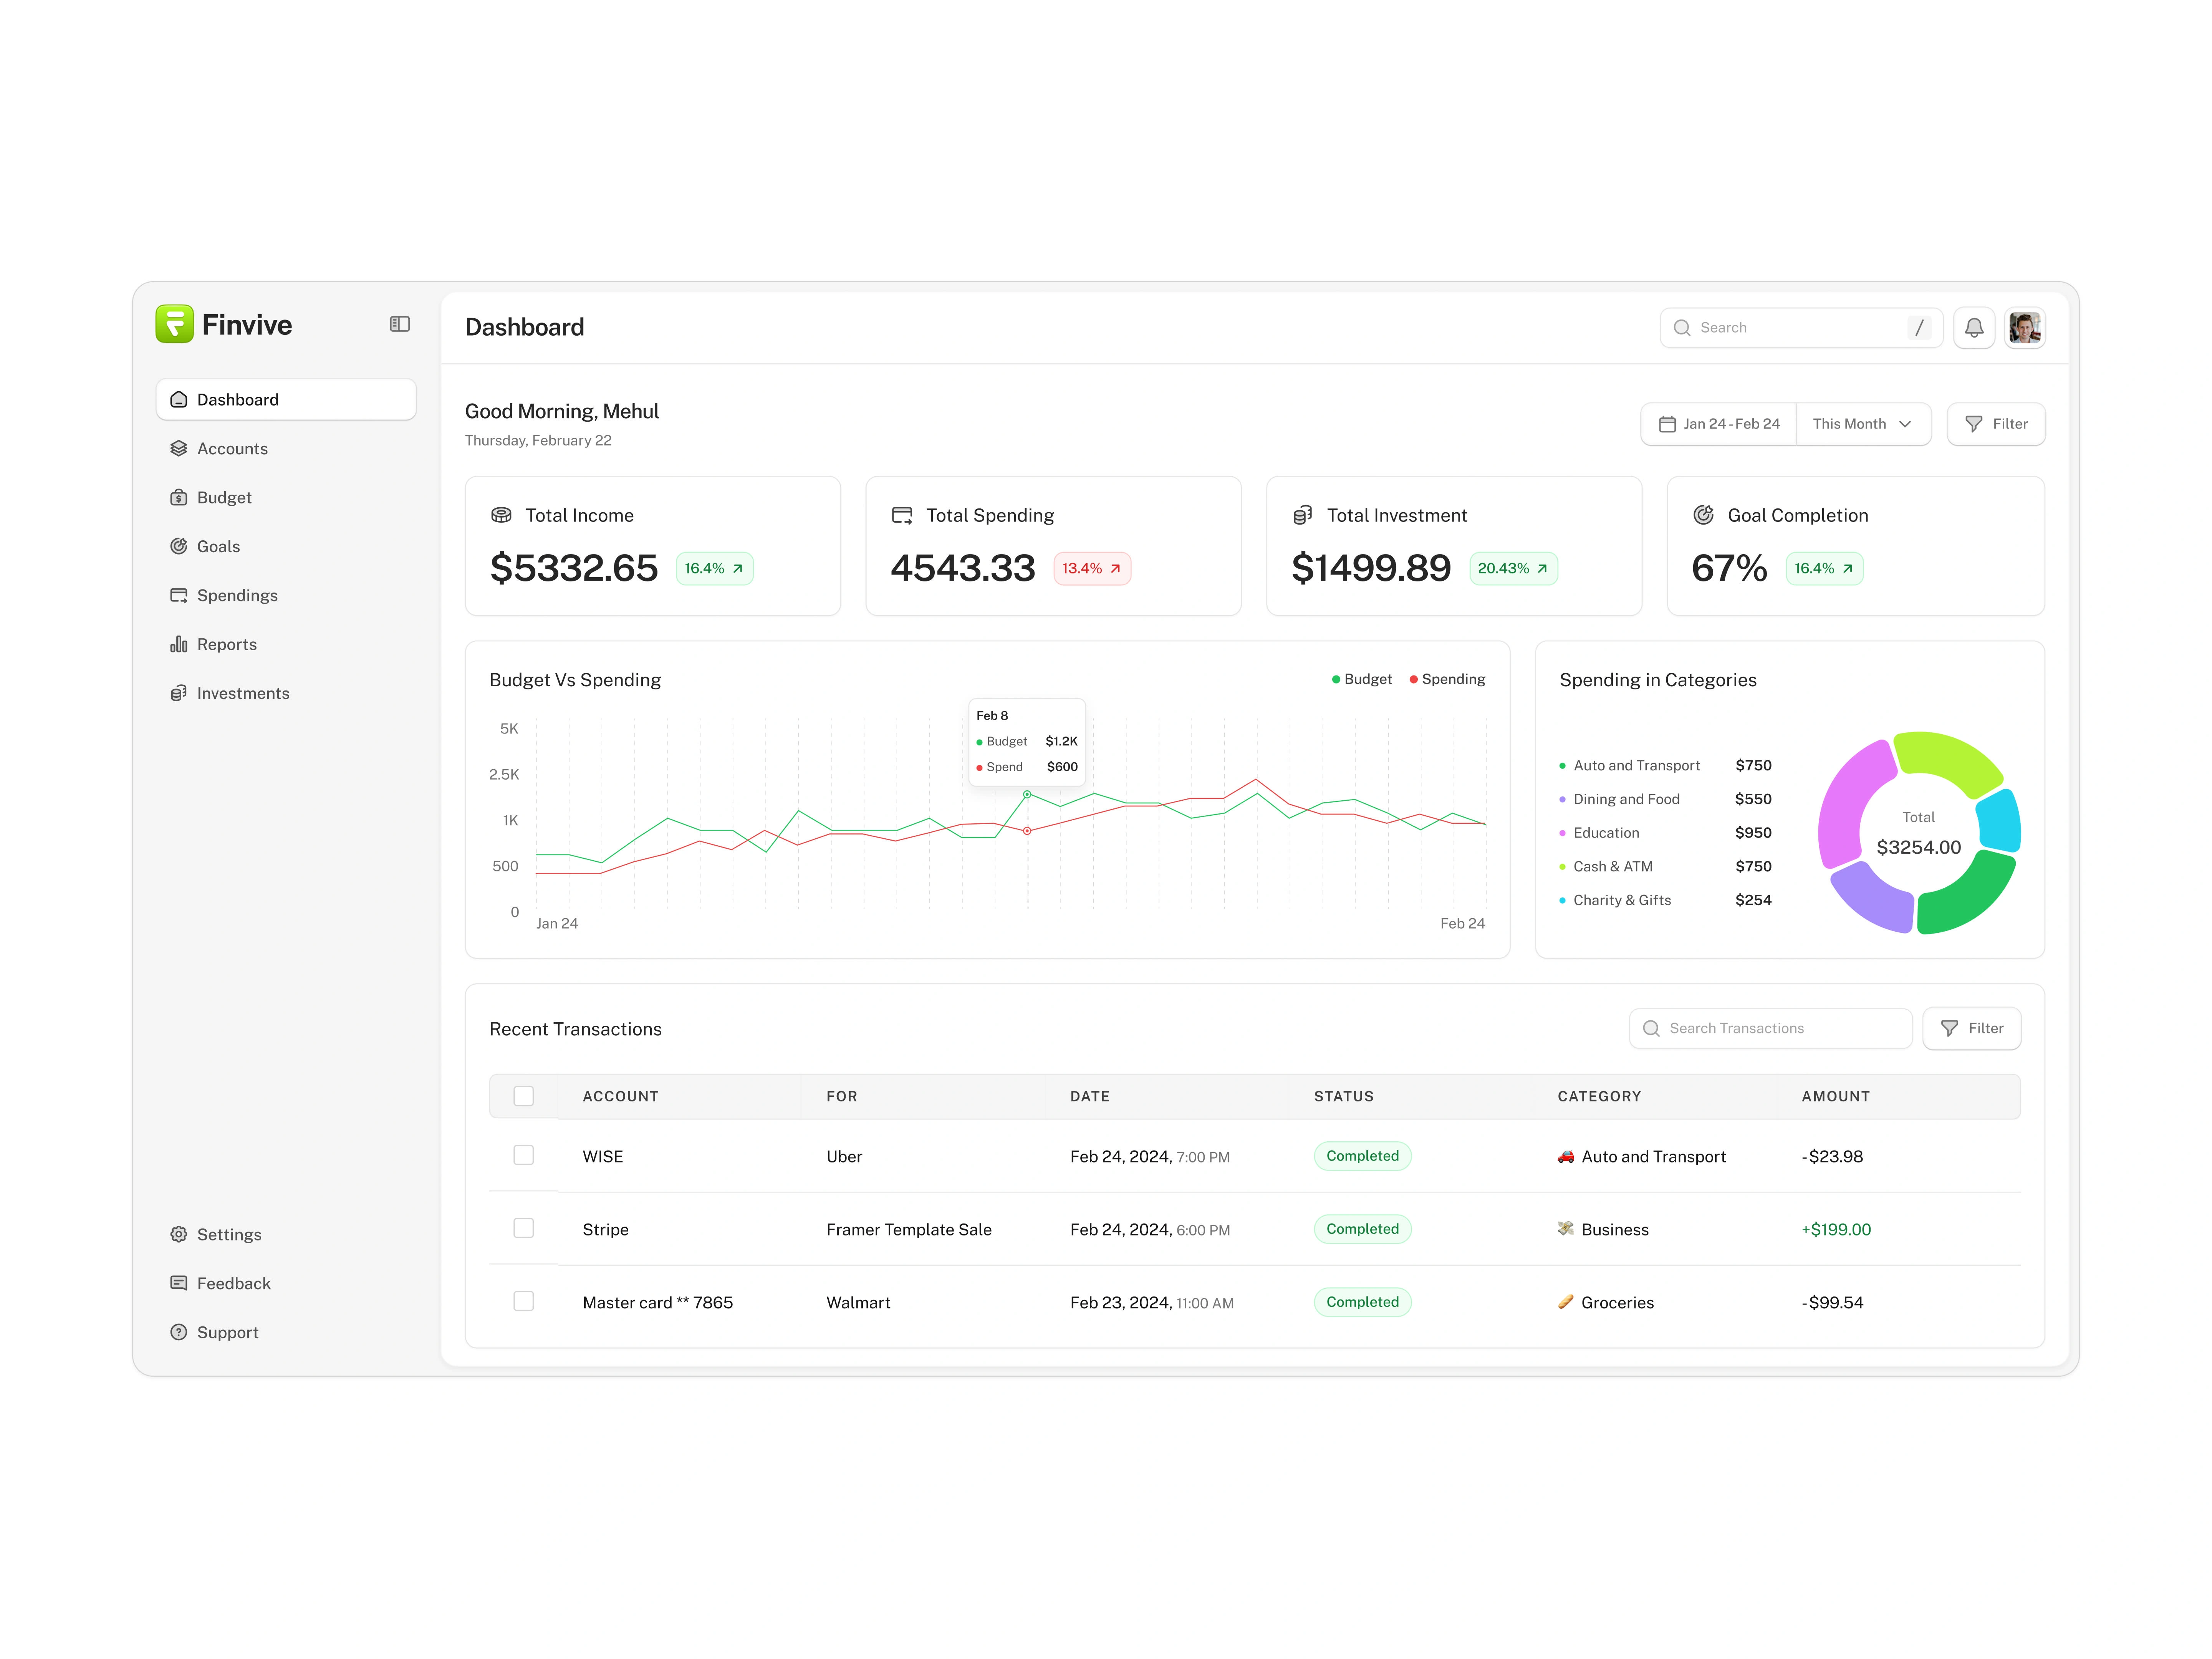Screen dimensions: 2212x1659
Task: Navigate to Goals
Action: click(x=286, y=546)
